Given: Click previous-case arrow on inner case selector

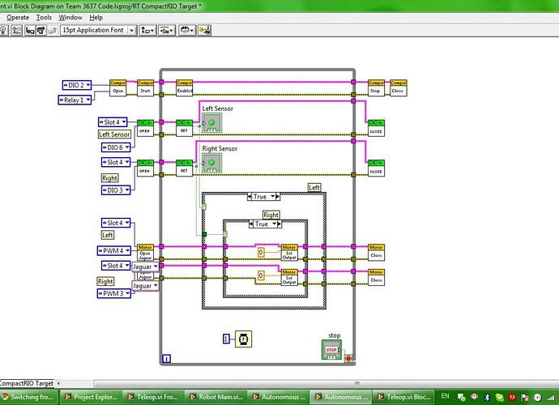Looking at the screenshot, I should (251, 224).
